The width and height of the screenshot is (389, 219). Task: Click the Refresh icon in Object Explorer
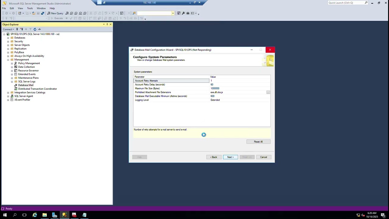pos(35,30)
